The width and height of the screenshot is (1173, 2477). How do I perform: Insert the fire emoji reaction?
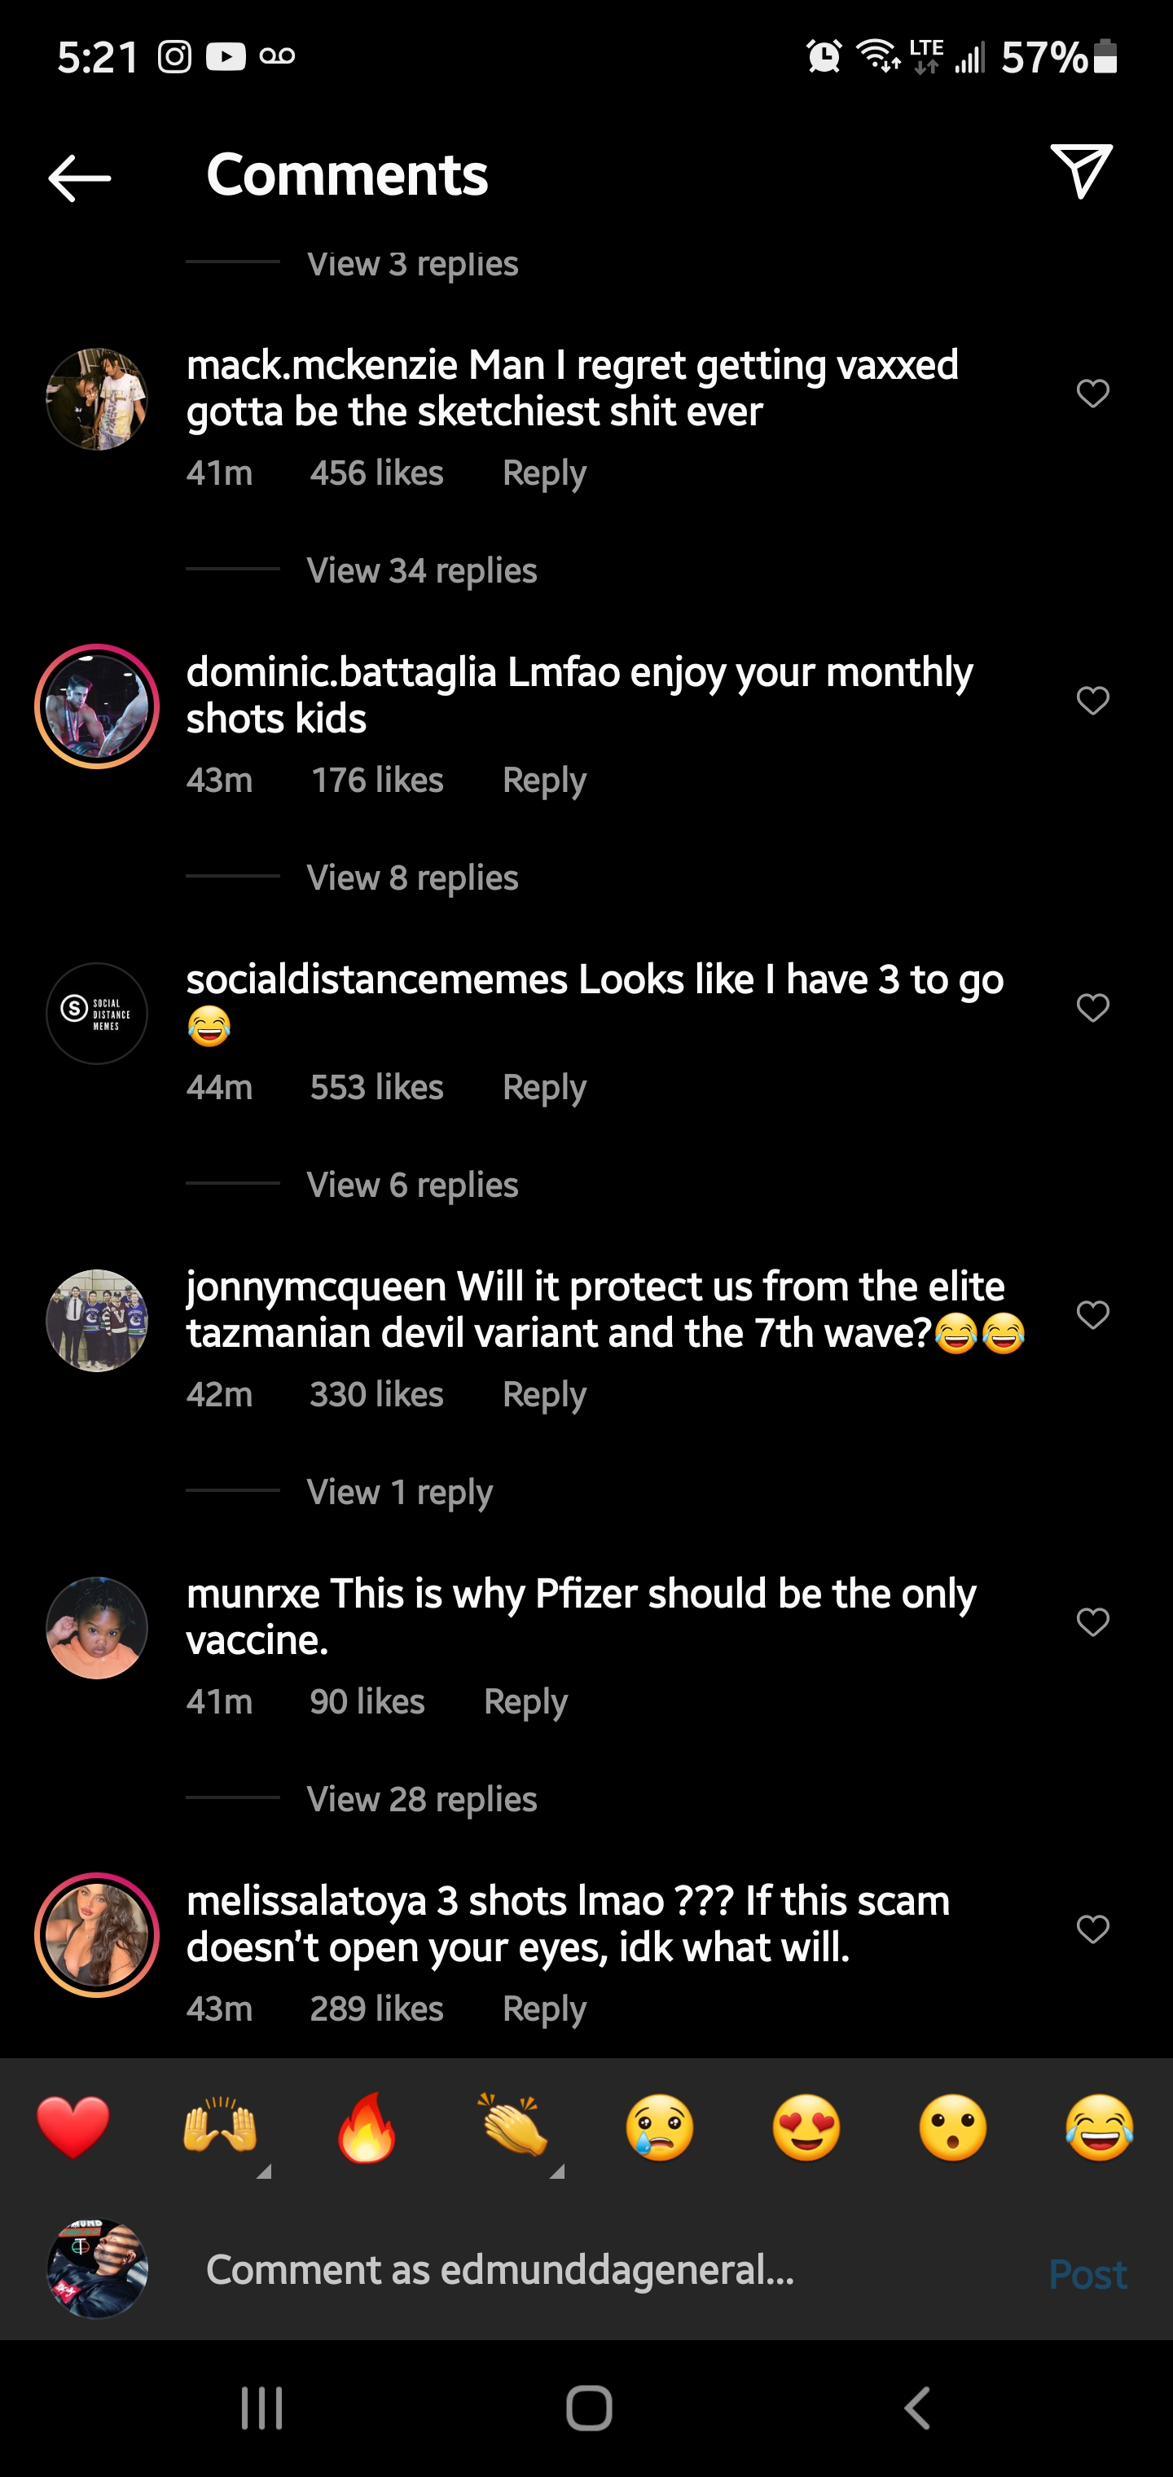pos(367,2127)
